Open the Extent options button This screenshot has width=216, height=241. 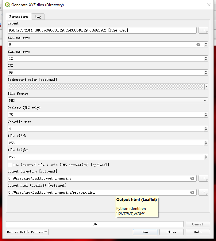pyautogui.click(x=203, y=30)
